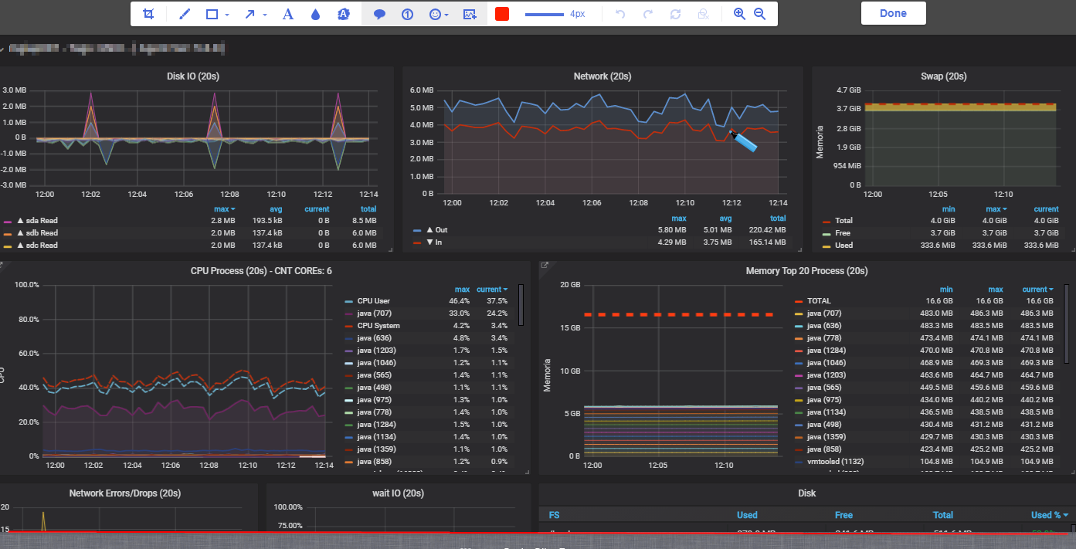Viewport: 1076px width, 549px height.
Task: Open the Network (20s) panel menu
Action: [x=602, y=76]
